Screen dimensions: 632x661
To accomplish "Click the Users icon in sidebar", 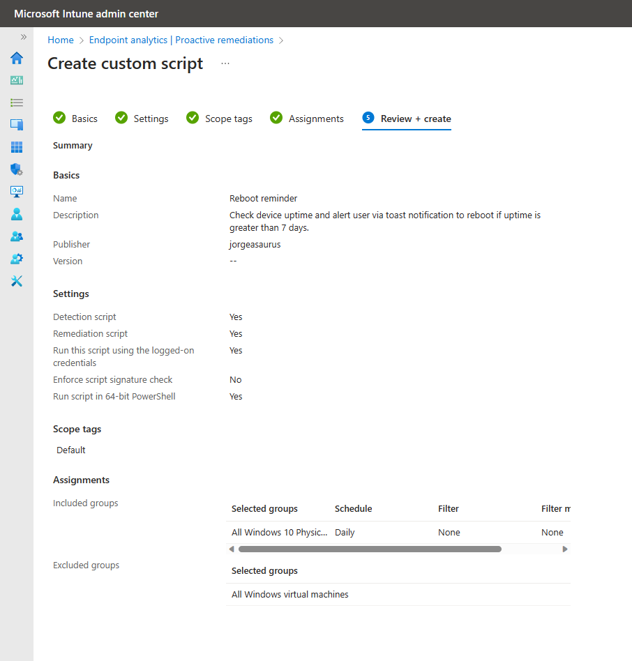I will tap(17, 214).
